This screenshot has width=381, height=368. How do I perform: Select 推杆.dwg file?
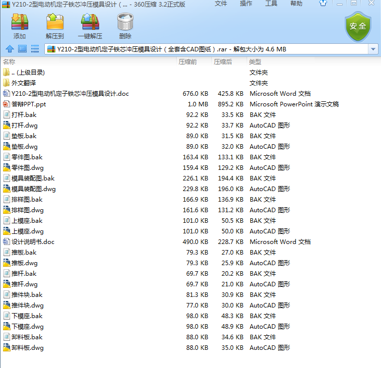(25, 284)
